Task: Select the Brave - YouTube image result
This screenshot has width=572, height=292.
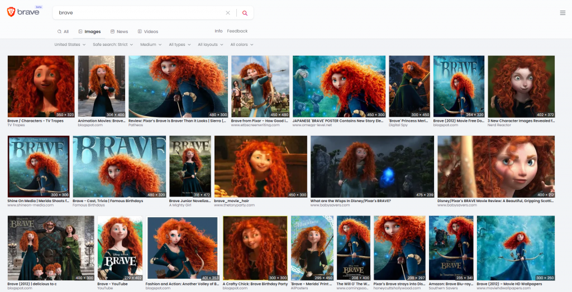Action: (x=120, y=247)
